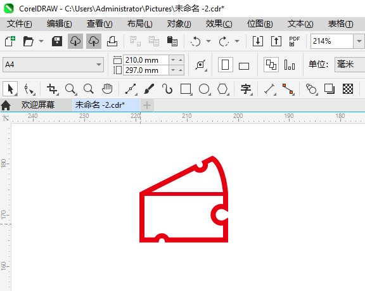Open the 查看(V) menu
The width and height of the screenshot is (365, 291).
99,23
